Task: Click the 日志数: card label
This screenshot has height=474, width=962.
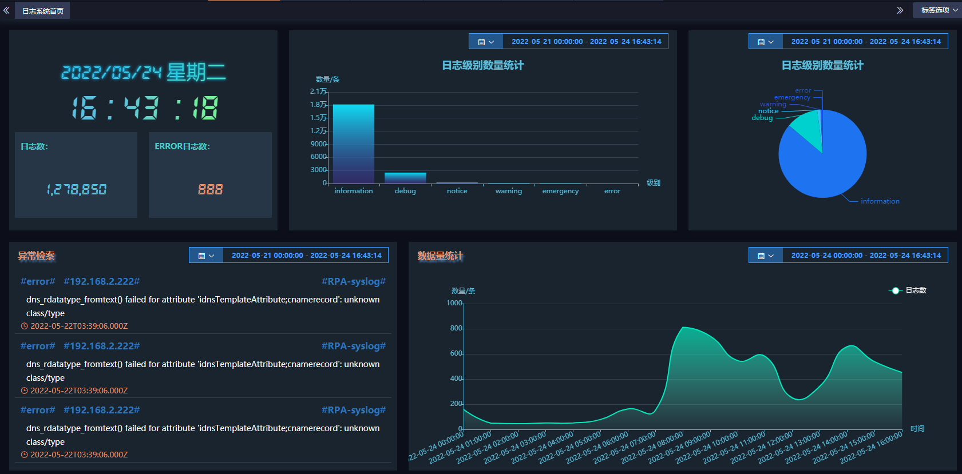Action: 34,146
